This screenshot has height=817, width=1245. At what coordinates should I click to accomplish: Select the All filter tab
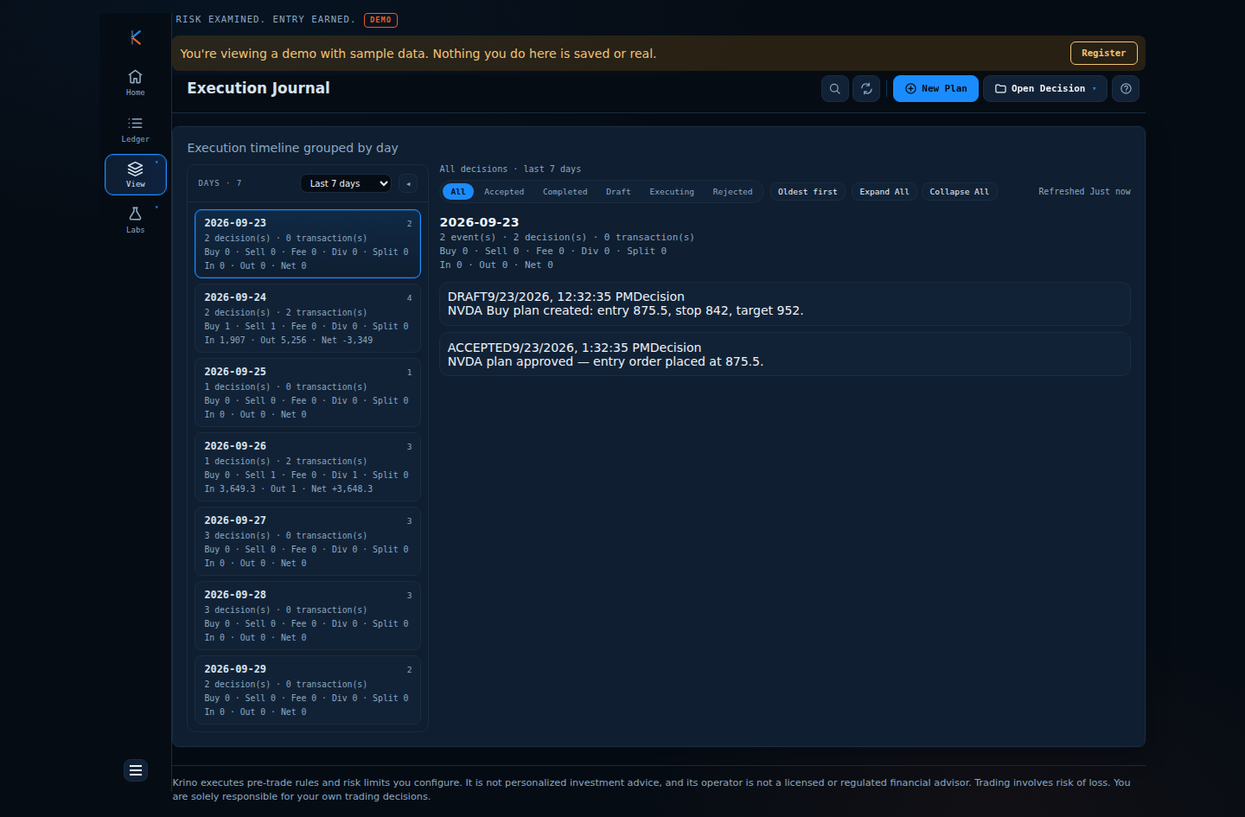click(x=458, y=192)
